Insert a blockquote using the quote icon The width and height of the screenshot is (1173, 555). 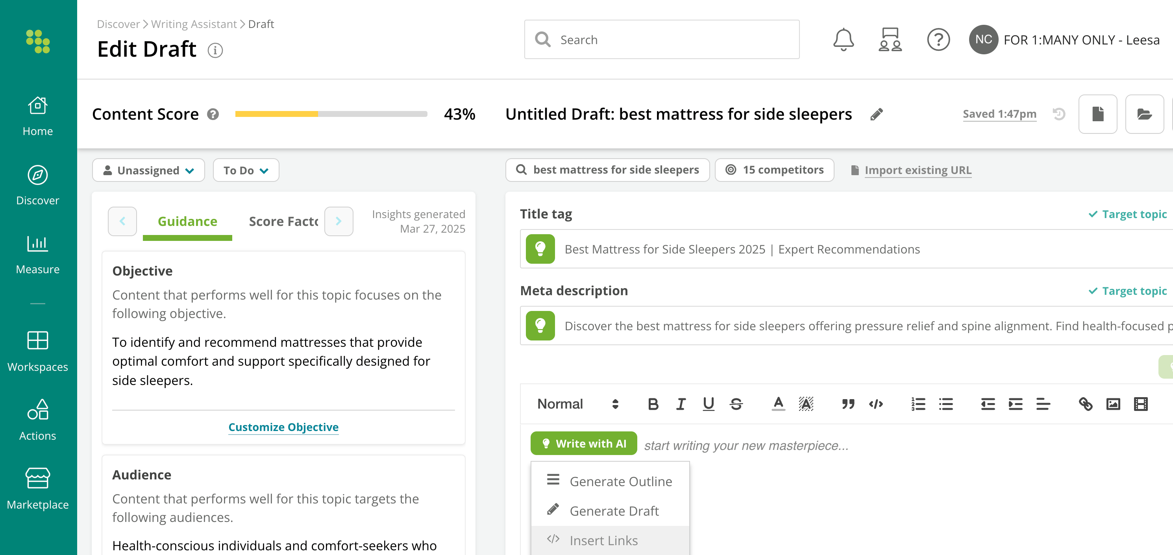(x=848, y=404)
